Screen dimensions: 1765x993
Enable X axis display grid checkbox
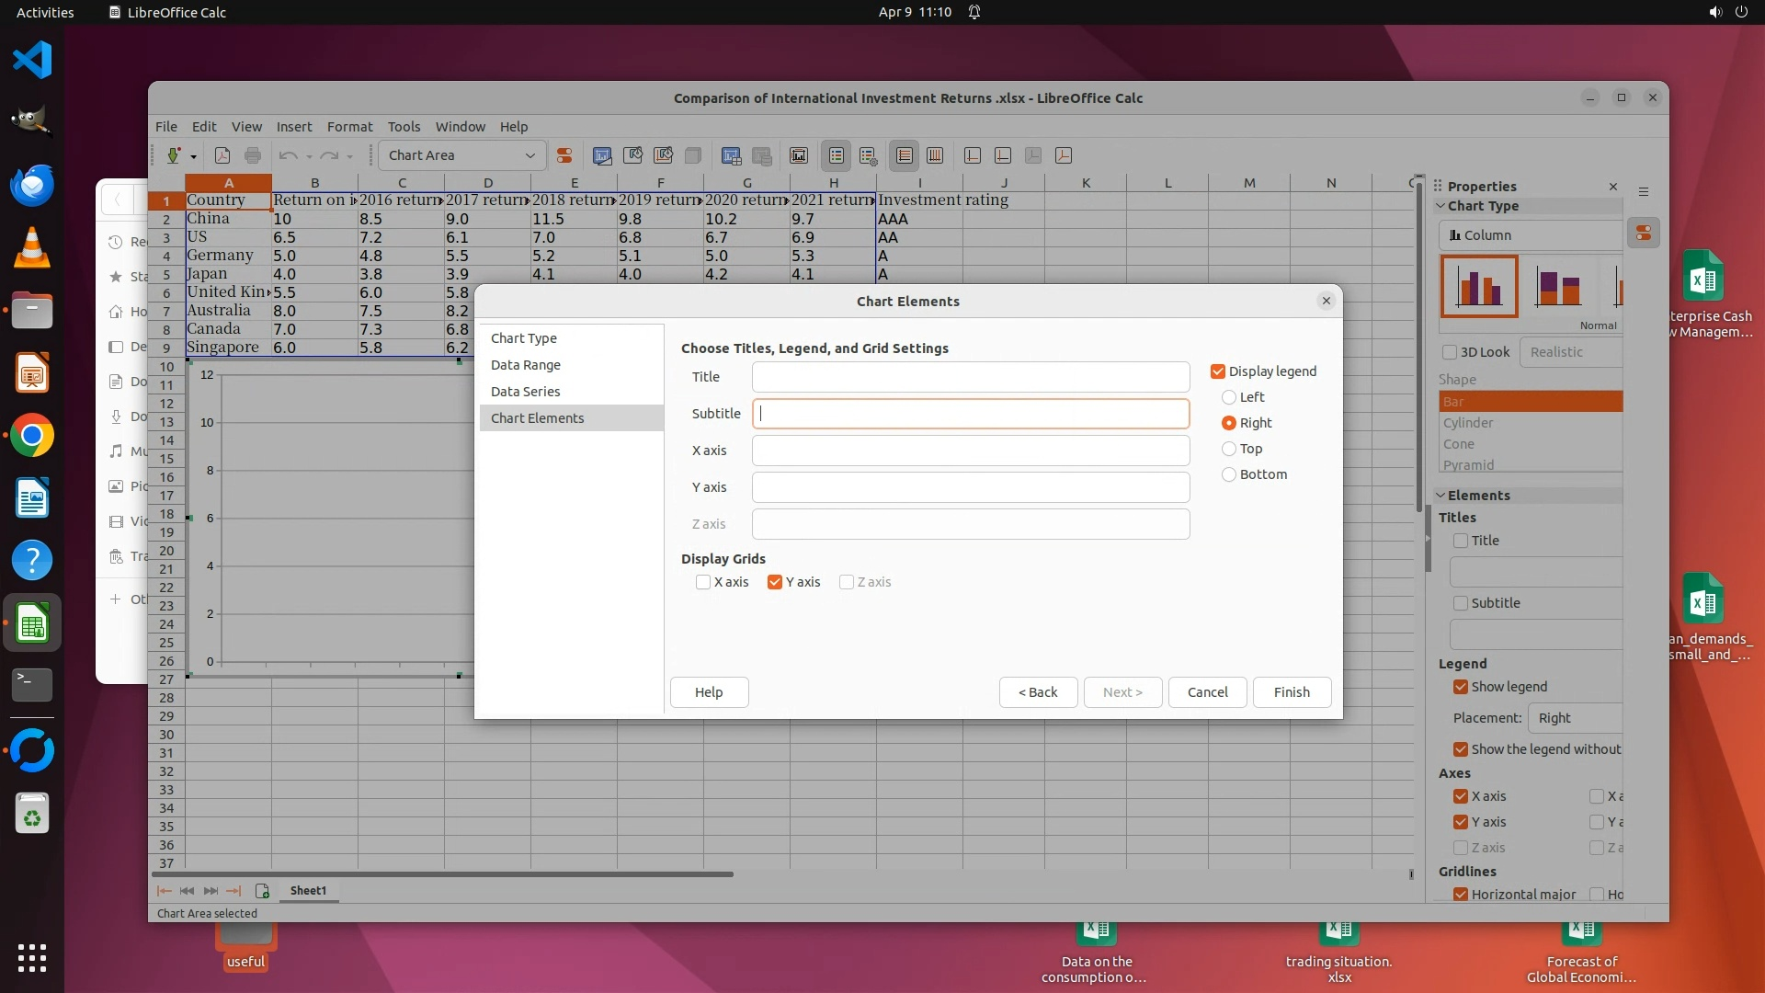[x=703, y=582]
